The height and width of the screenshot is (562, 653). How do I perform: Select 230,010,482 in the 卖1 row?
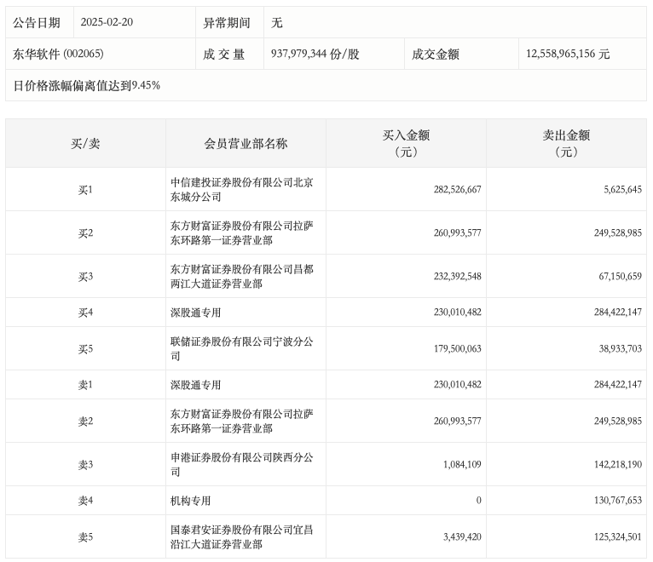tap(457, 384)
